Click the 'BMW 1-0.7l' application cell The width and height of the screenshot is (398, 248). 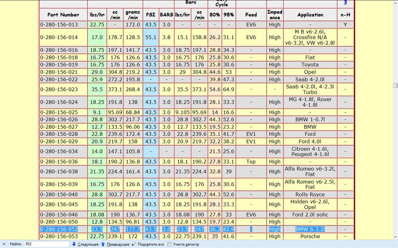pyautogui.click(x=310, y=119)
